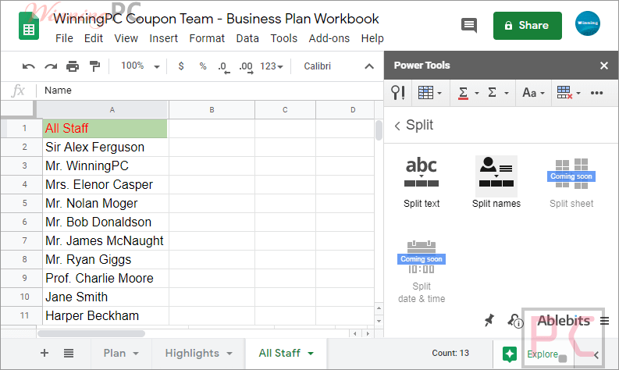Open the Ablebits hamburger menu
619x370 pixels.
(x=604, y=321)
